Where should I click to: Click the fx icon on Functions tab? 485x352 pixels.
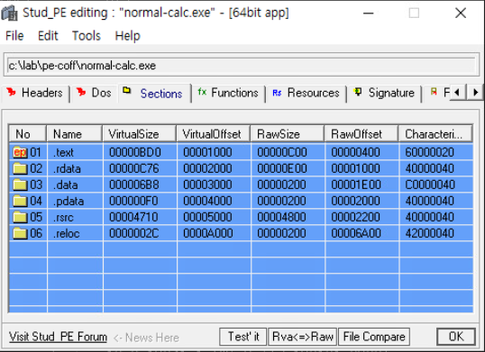click(x=202, y=92)
